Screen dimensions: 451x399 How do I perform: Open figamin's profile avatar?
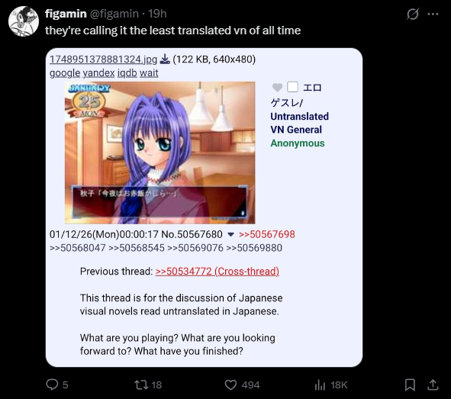[x=24, y=21]
